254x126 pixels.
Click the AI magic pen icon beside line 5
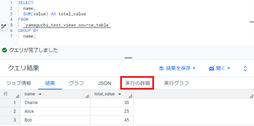[x=3, y=26]
